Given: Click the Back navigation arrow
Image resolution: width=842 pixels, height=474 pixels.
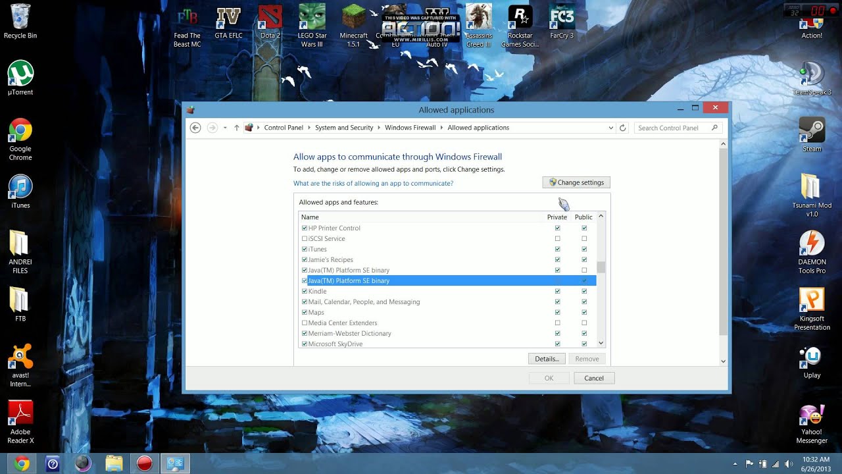Looking at the screenshot, I should click(x=195, y=128).
